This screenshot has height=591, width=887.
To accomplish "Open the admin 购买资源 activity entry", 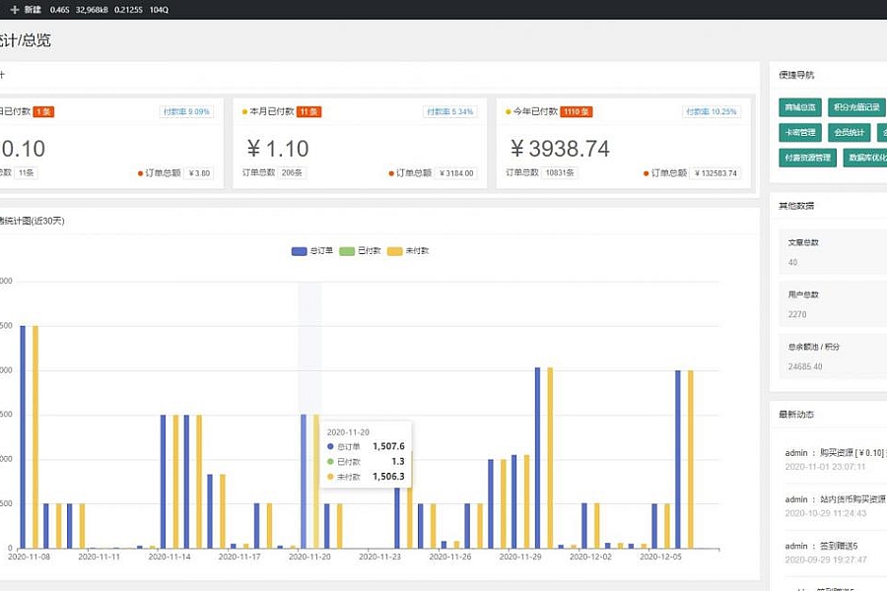I will coord(836,459).
